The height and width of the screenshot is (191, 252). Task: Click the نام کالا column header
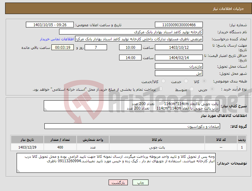(x=157, y=140)
